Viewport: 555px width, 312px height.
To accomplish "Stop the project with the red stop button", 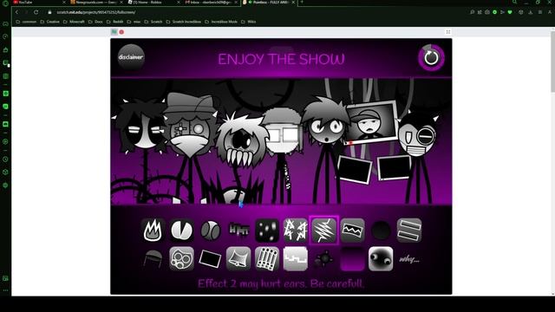I will tap(121, 32).
